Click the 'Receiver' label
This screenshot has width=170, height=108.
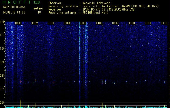pyautogui.click(x=55, y=9)
